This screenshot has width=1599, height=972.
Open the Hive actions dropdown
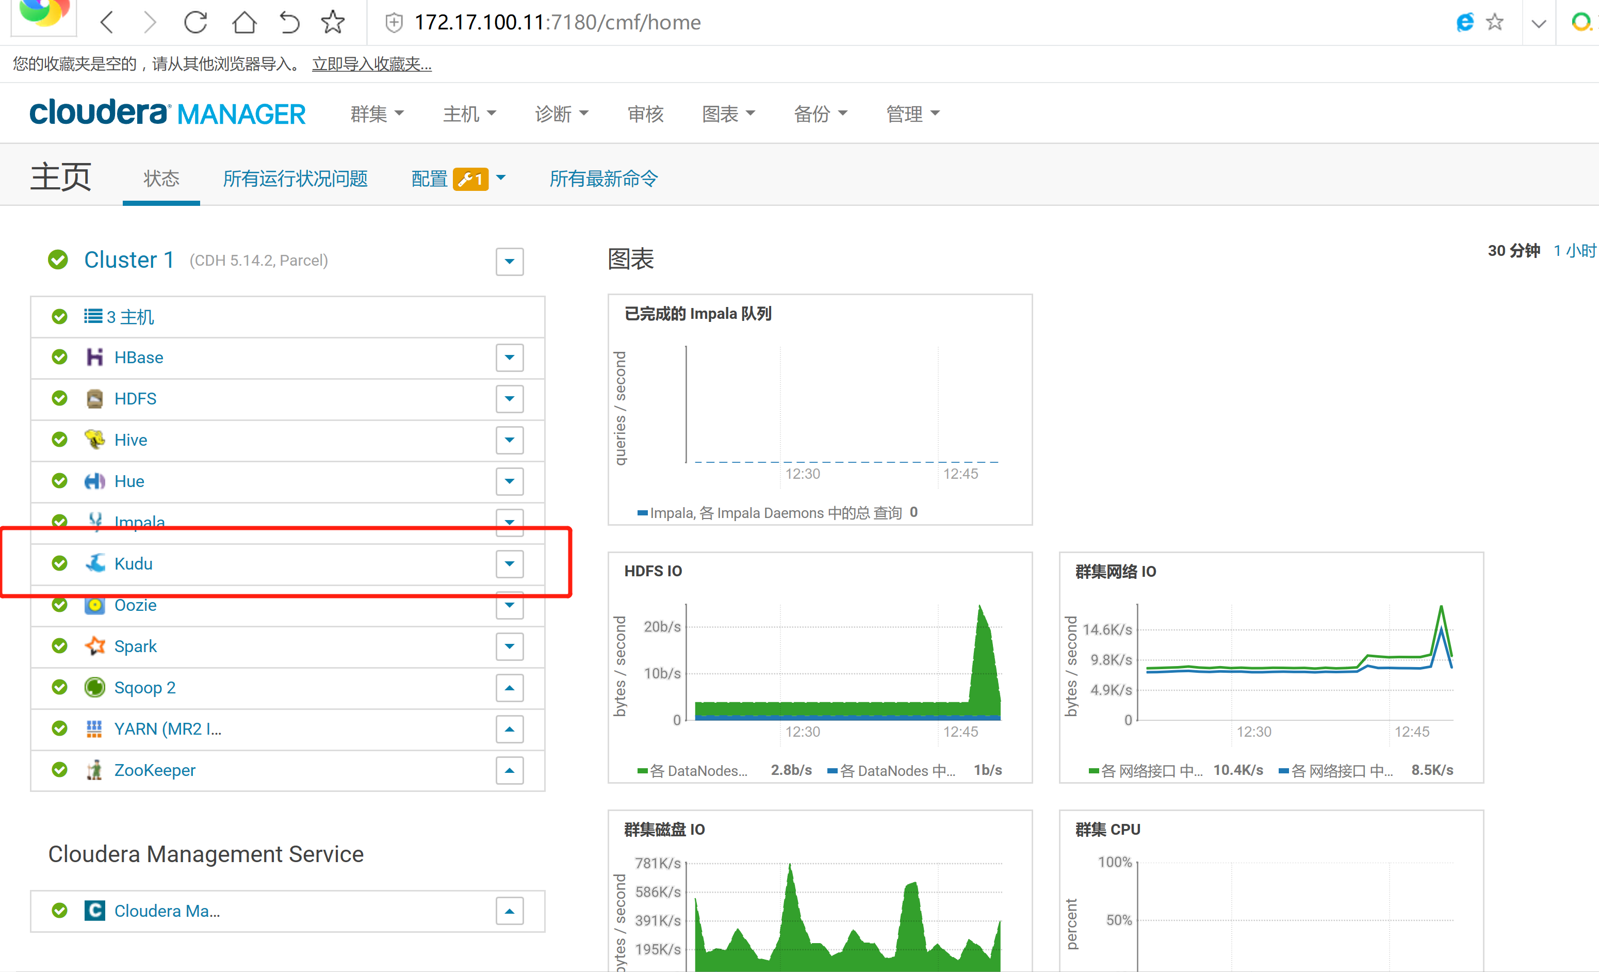pyautogui.click(x=510, y=440)
